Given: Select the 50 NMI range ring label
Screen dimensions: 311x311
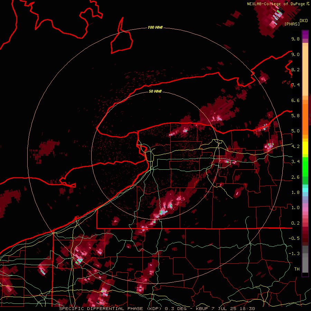Looking at the screenshot, I should [155, 91].
